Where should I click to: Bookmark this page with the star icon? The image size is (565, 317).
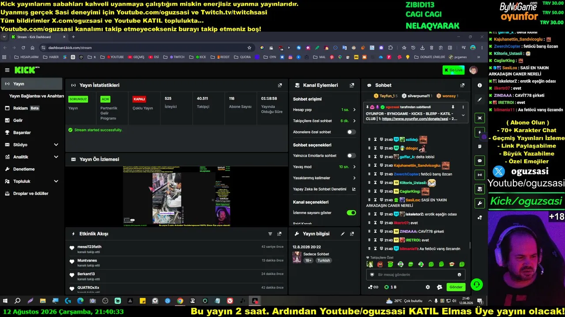249,48
